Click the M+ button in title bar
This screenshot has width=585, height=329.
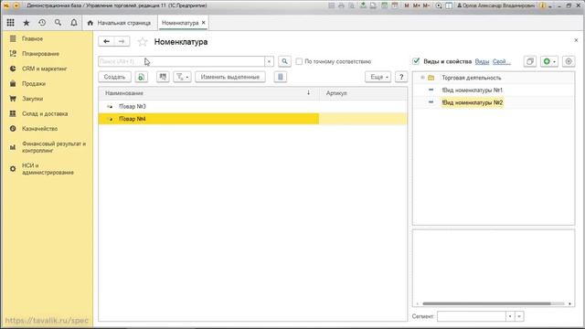click(x=417, y=5)
